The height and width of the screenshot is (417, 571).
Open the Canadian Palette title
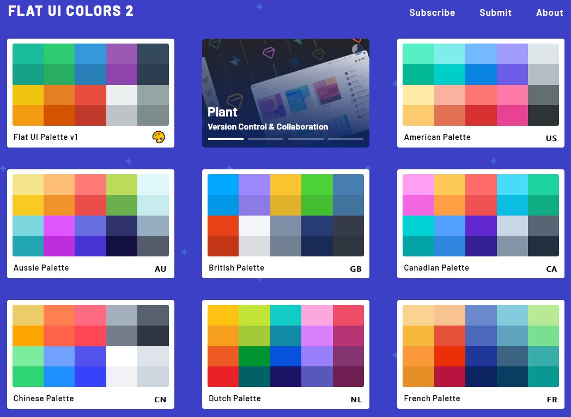(436, 268)
